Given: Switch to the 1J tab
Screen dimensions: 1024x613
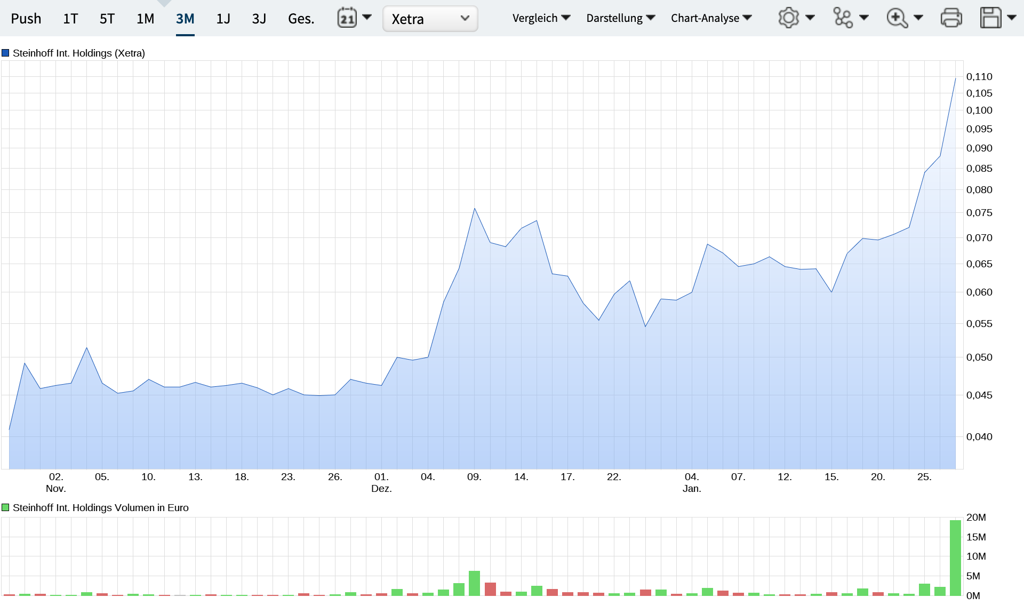Looking at the screenshot, I should 223,18.
